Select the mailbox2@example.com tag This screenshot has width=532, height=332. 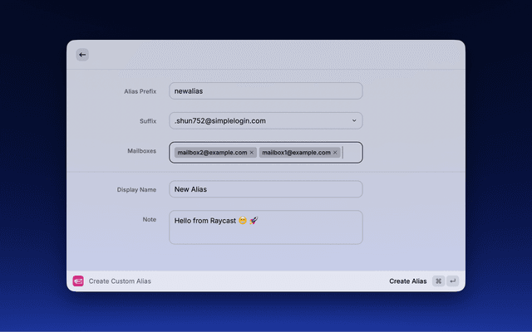(x=211, y=153)
